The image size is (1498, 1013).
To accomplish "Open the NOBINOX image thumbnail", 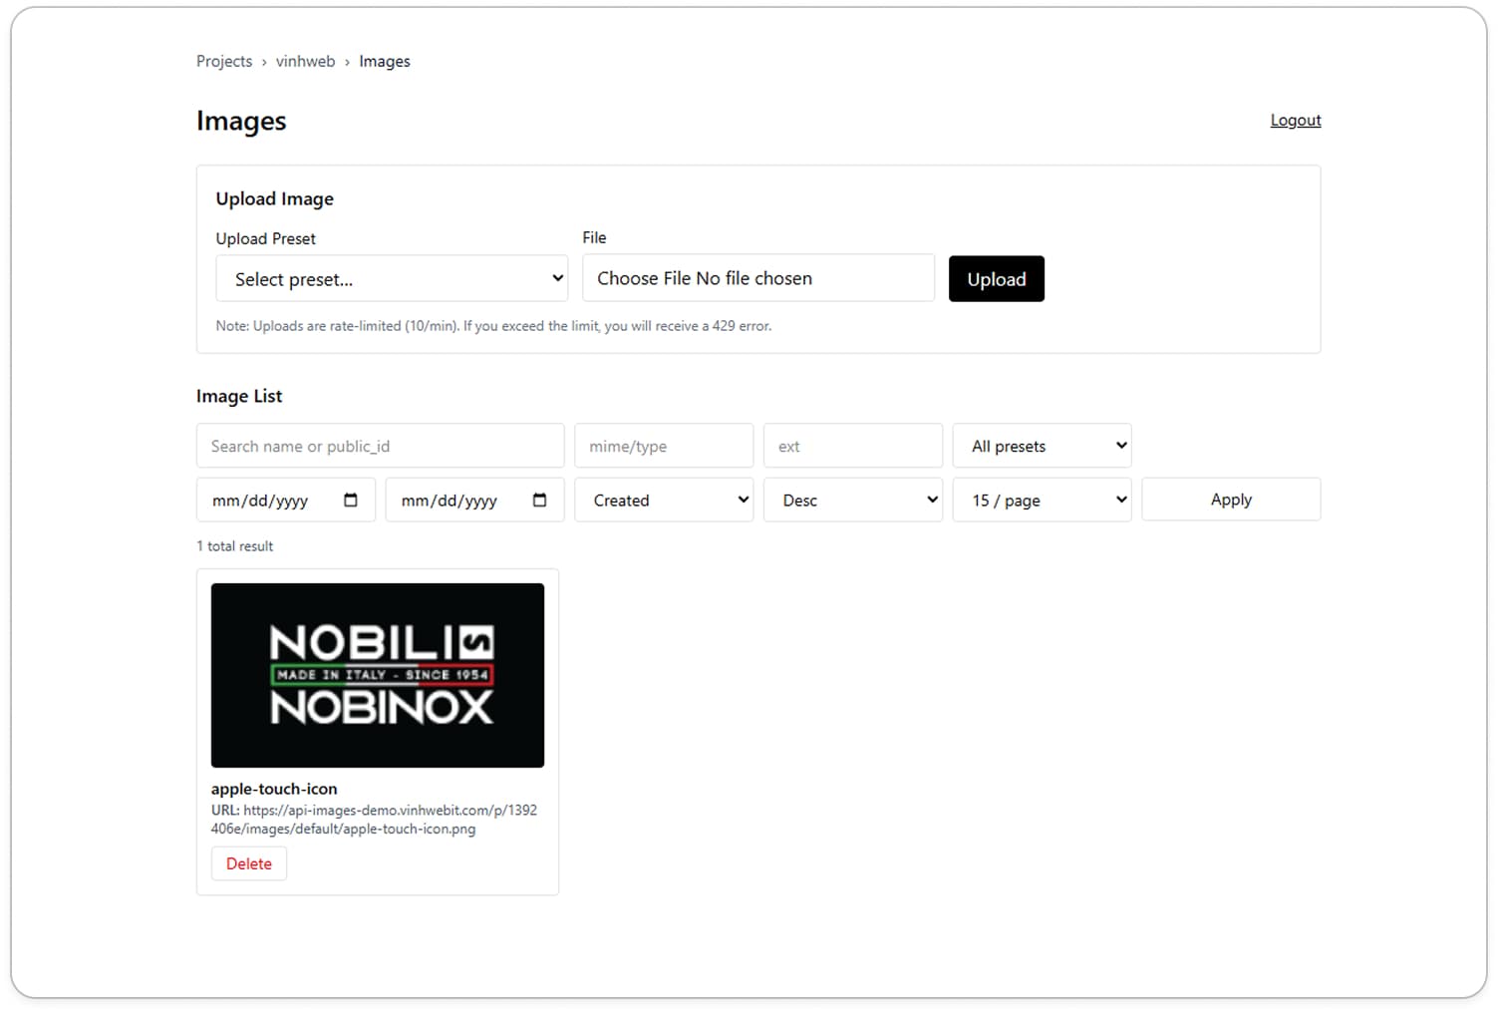I will coord(377,674).
